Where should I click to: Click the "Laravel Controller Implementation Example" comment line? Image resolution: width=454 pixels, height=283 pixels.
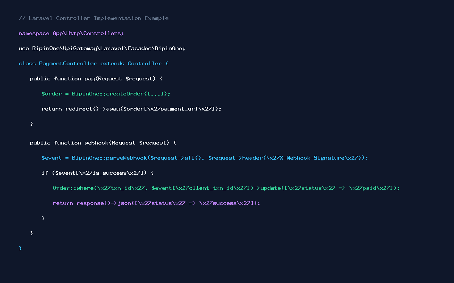coord(93,18)
